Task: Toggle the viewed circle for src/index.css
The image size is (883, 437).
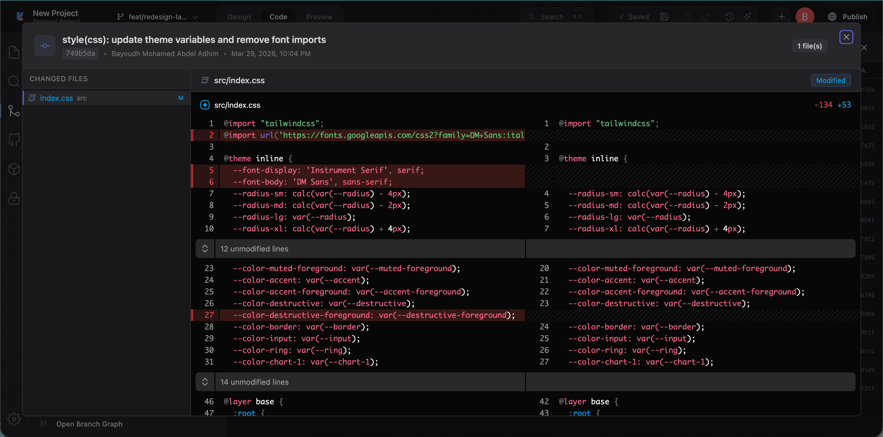Action: point(205,105)
